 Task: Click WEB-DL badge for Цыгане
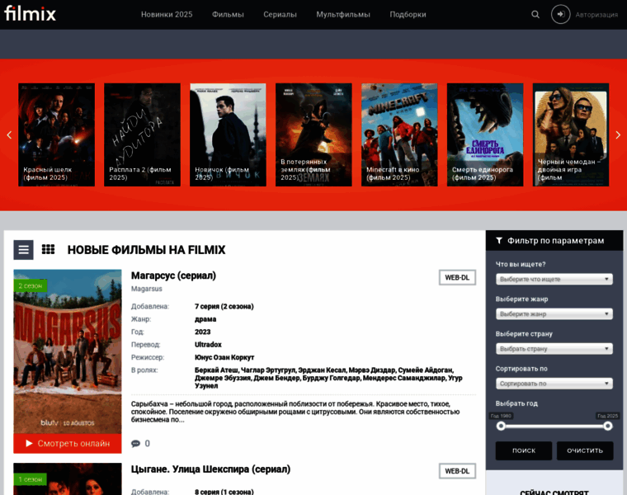coord(457,471)
